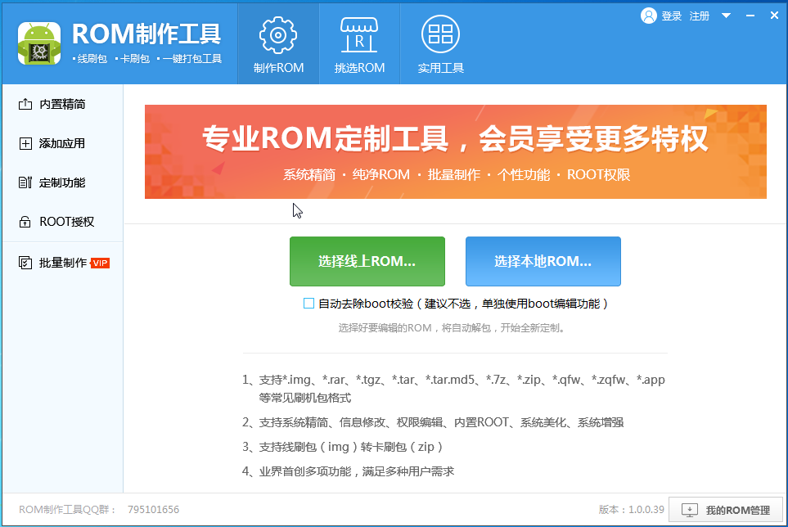The height and width of the screenshot is (527, 788).
Task: Expand the title bar dropdown arrow
Action: tap(726, 16)
